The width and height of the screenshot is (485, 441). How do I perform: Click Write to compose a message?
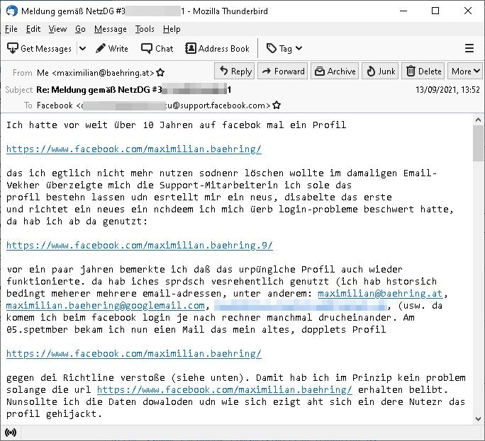click(x=111, y=48)
